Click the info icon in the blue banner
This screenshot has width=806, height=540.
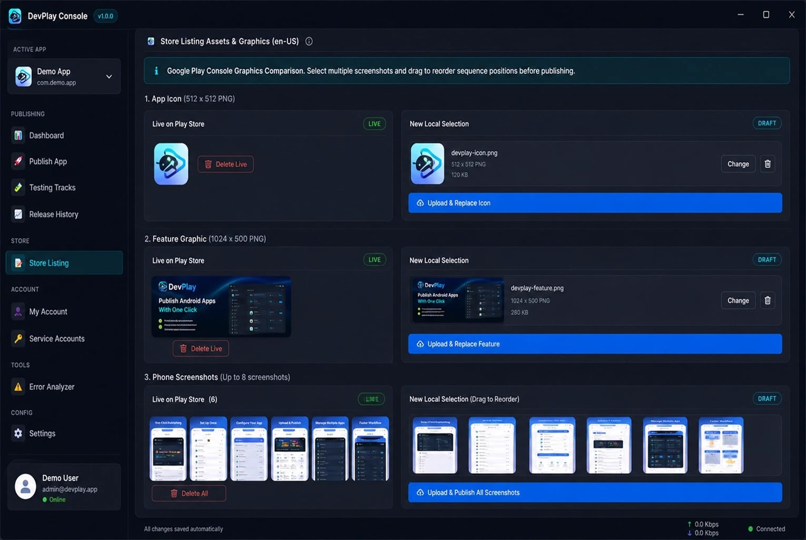pos(156,71)
